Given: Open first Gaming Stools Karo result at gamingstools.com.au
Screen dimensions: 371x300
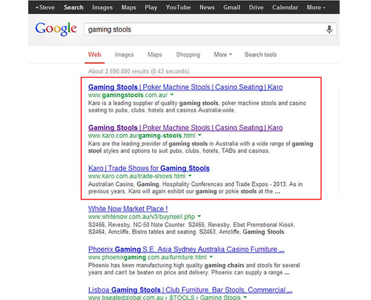Looking at the screenshot, I should pyautogui.click(x=185, y=87).
